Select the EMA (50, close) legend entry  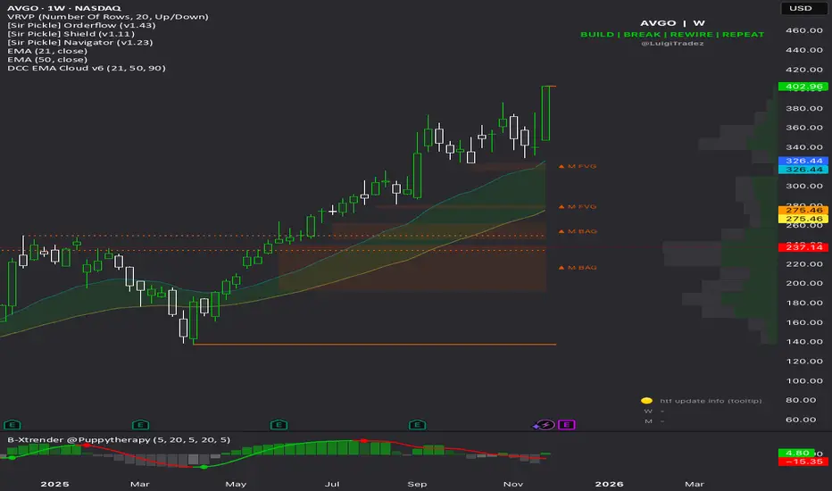pyautogui.click(x=46, y=59)
